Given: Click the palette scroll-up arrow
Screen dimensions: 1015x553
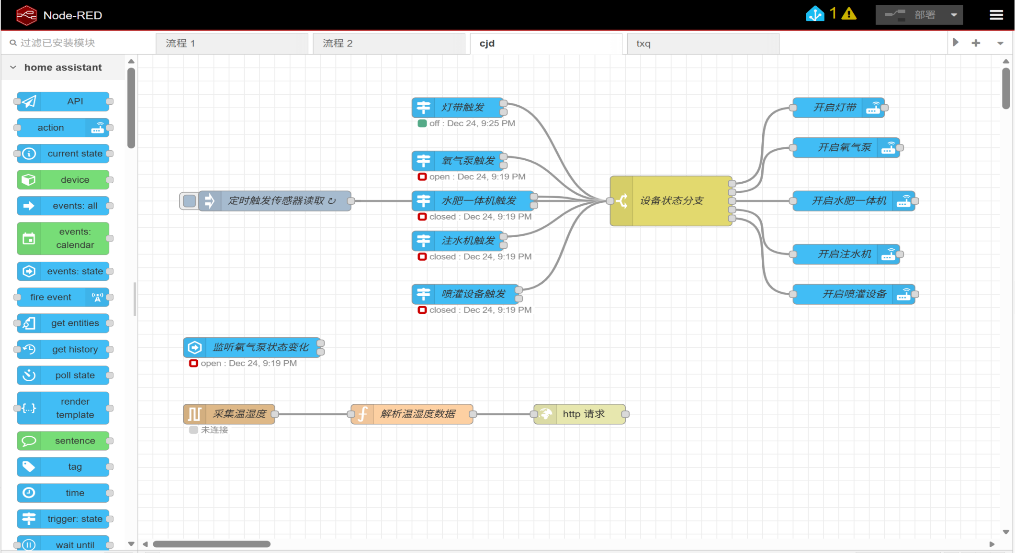Looking at the screenshot, I should [131, 62].
